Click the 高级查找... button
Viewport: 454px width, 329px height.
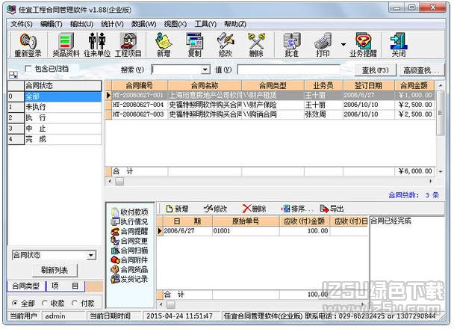421,70
